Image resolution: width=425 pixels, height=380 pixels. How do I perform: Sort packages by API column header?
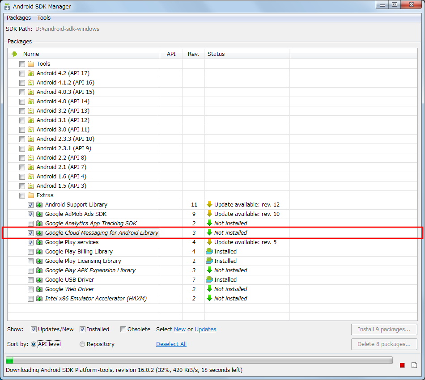171,54
